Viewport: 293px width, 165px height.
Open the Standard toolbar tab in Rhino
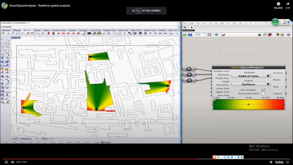6,30
